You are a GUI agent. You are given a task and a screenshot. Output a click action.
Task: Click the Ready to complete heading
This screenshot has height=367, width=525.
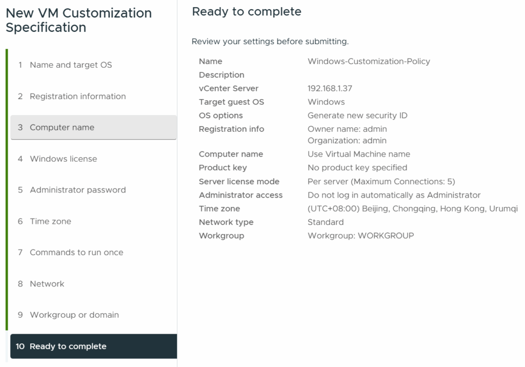(247, 12)
